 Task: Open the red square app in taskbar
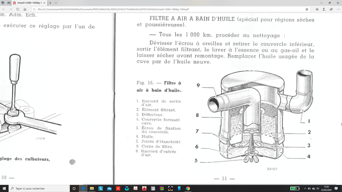(x=118, y=189)
